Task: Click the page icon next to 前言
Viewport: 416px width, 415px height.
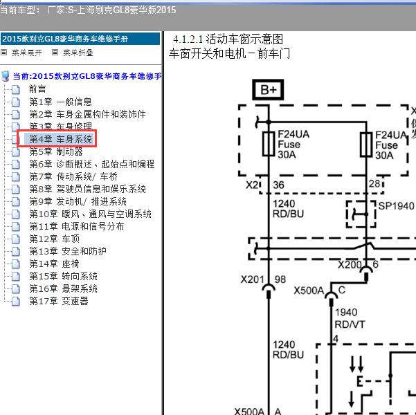Action: pyautogui.click(x=16, y=89)
